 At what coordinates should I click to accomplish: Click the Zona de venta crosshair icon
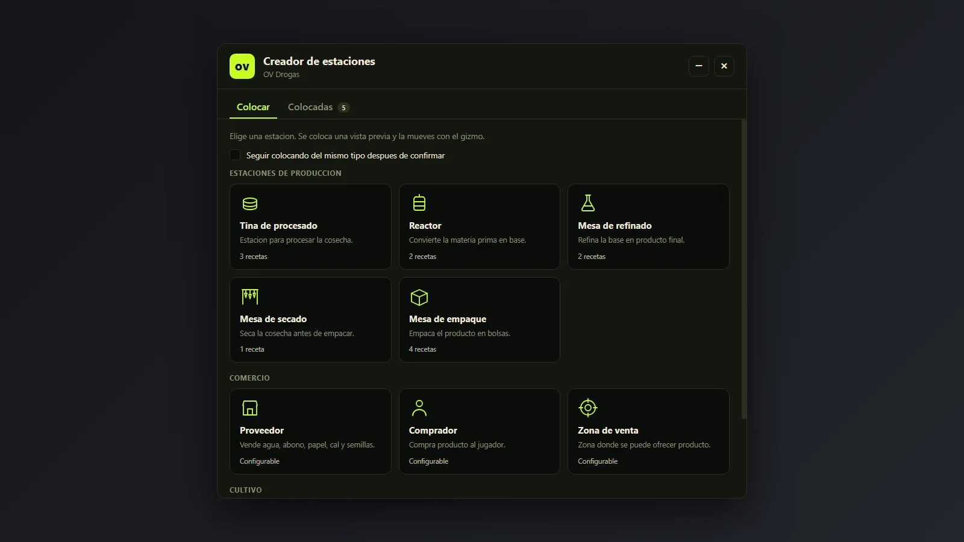click(588, 408)
